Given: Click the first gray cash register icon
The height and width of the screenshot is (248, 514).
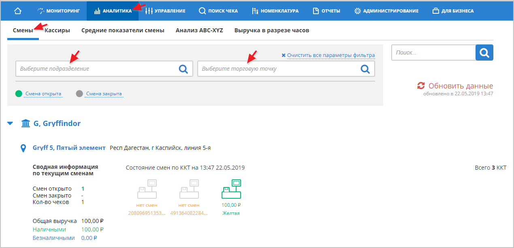Looking at the screenshot, I should (x=147, y=189).
